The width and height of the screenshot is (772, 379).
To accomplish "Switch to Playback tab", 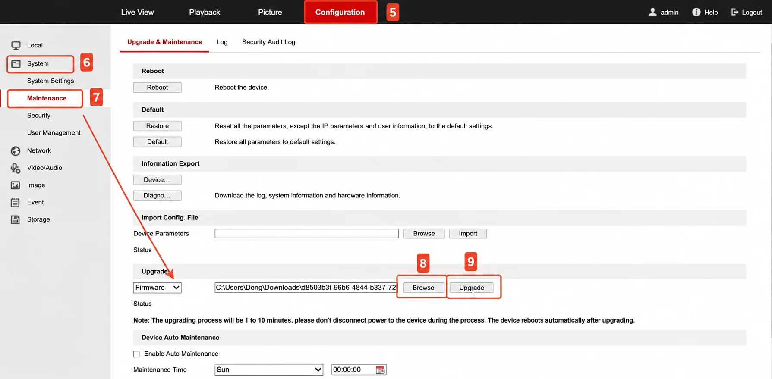I will point(205,12).
